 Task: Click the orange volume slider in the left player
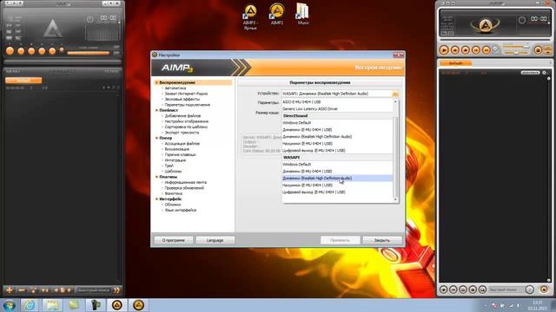tap(89, 53)
